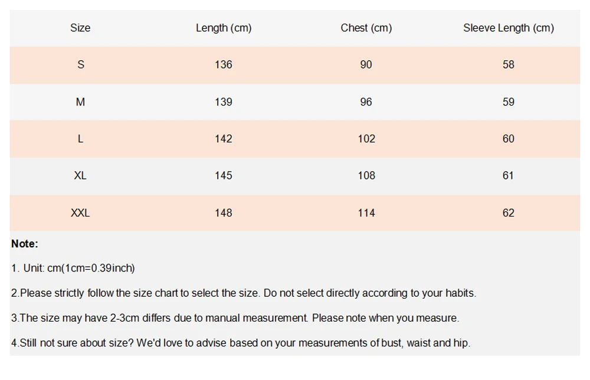Select the Sleeve Length (cm) header
590x380 pixels.
[x=509, y=28]
